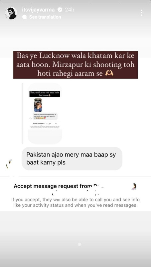Jump to the last story progress segment
Image resolution: width=151 pixels, height=267 pixels.
(135, 3)
